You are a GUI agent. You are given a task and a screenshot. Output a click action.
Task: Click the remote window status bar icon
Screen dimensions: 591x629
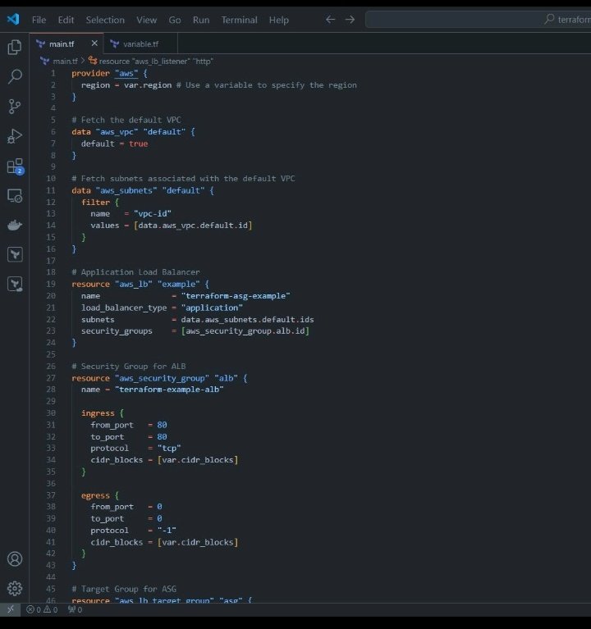point(11,609)
